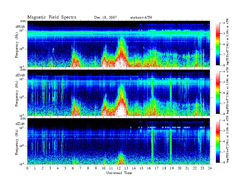Click the "Frequency (Hz)" label of dH/dt panel
Screen dimensions: 250x193
pyautogui.click(x=17, y=46)
